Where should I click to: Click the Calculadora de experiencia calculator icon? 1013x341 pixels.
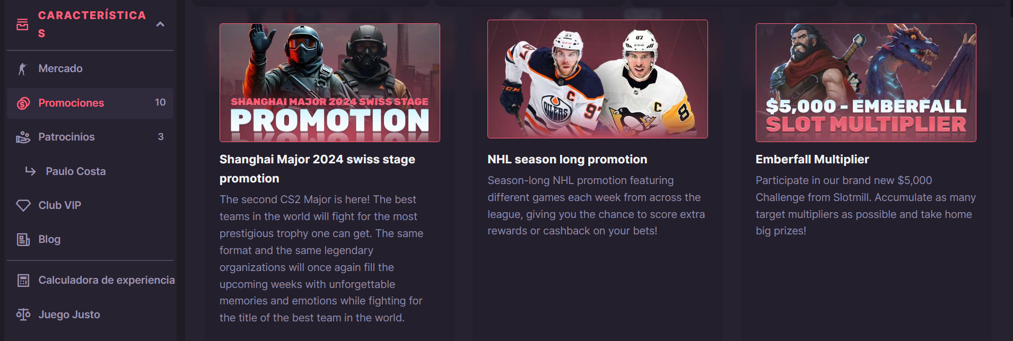click(x=23, y=281)
